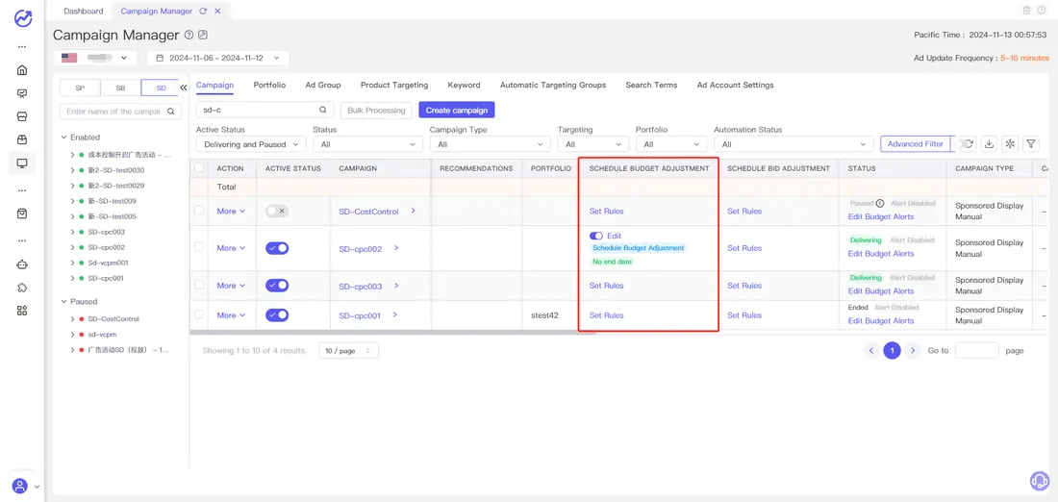Click the home icon in the left sidebar
The height and width of the screenshot is (502, 1058).
(x=22, y=70)
